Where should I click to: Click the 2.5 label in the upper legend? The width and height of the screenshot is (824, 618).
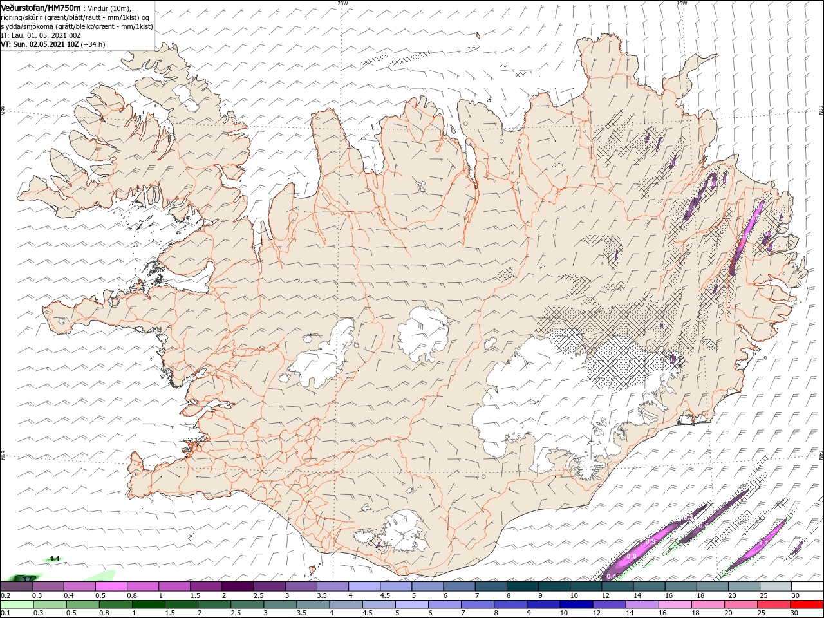[258, 595]
